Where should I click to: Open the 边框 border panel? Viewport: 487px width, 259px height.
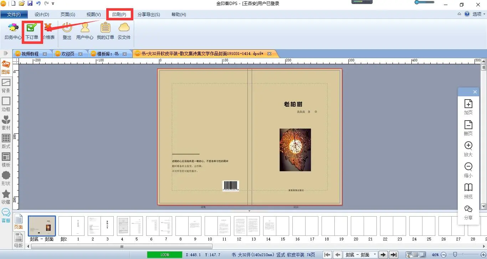tap(6, 105)
